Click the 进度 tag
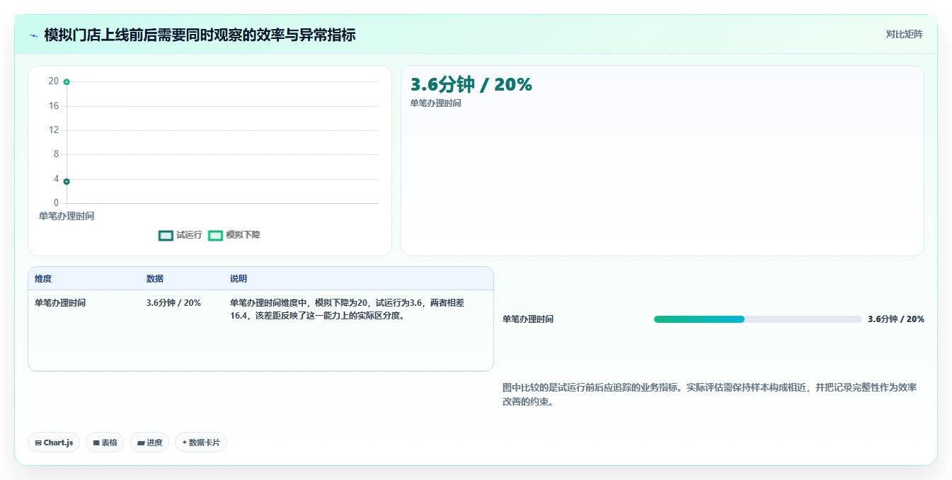Image resolution: width=952 pixels, height=480 pixels. pyautogui.click(x=149, y=442)
